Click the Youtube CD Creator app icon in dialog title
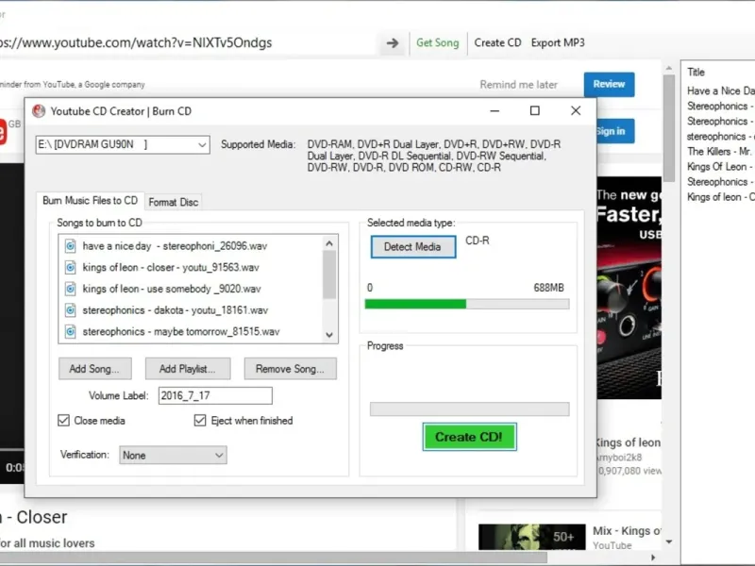Screen dimensions: 755x566 39,111
